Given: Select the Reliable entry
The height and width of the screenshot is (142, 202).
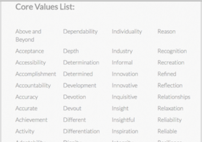Looking at the screenshot, I should point(167,131).
